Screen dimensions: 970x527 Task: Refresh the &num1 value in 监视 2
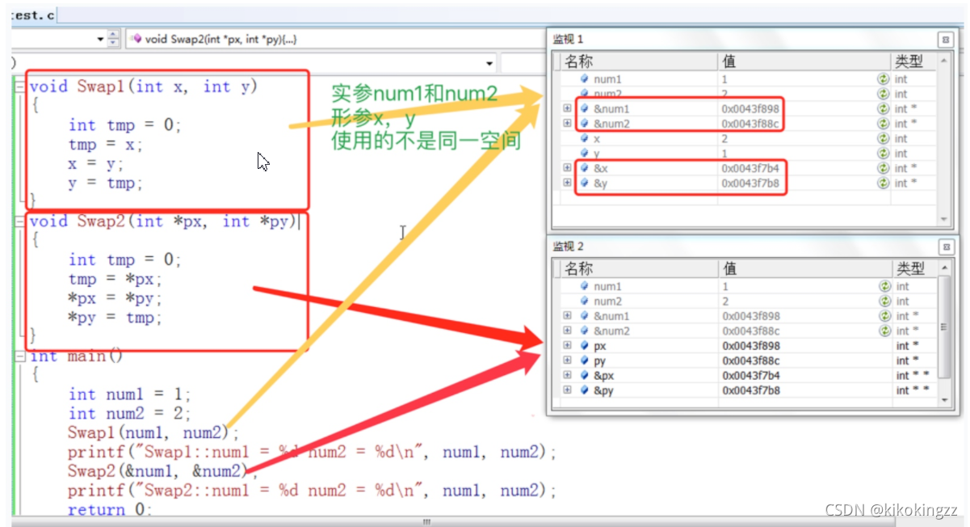pyautogui.click(x=885, y=316)
